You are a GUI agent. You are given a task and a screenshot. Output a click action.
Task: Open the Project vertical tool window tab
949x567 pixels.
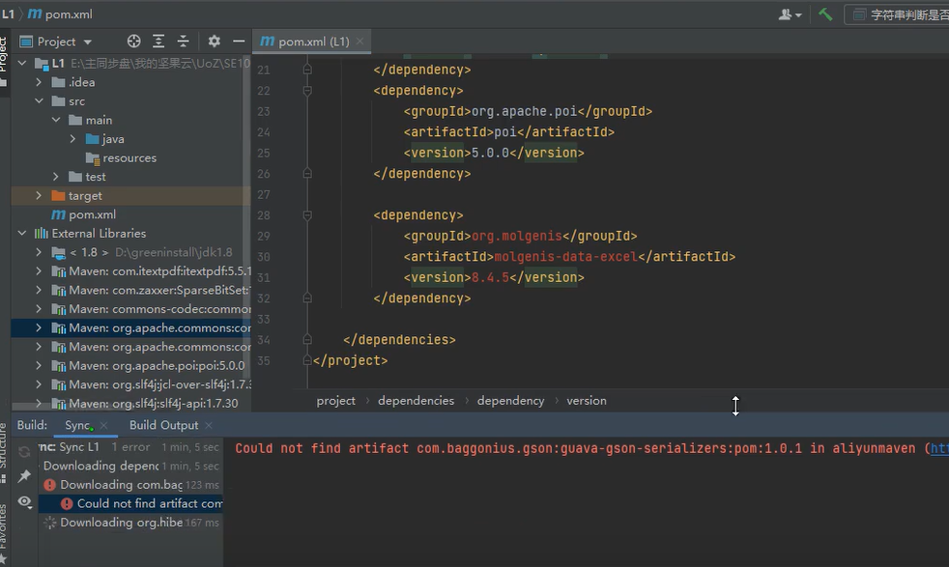pyautogui.click(x=4, y=61)
